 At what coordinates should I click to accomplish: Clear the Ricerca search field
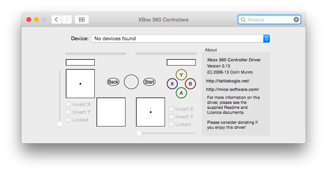296,20
